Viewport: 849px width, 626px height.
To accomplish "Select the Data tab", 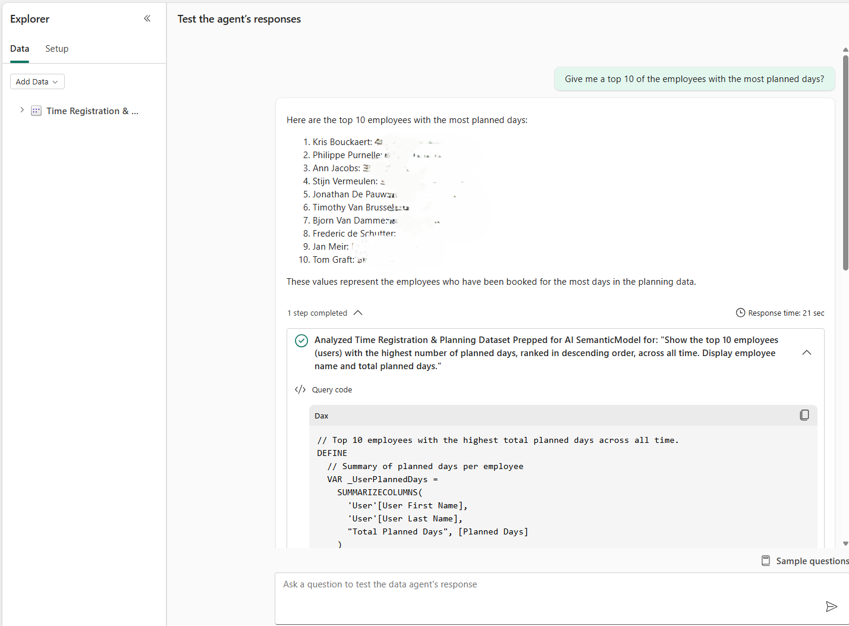I will [20, 48].
